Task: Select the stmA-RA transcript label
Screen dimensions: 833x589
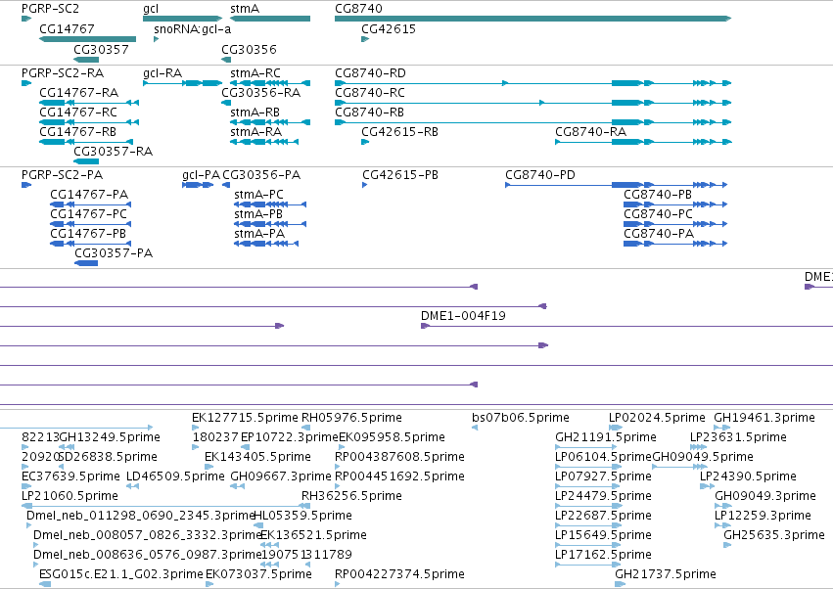Action: pyautogui.click(x=256, y=132)
